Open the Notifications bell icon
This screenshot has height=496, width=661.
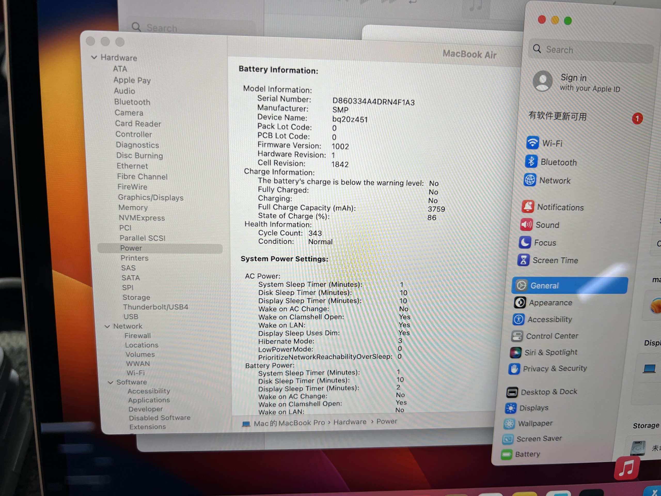[528, 206]
